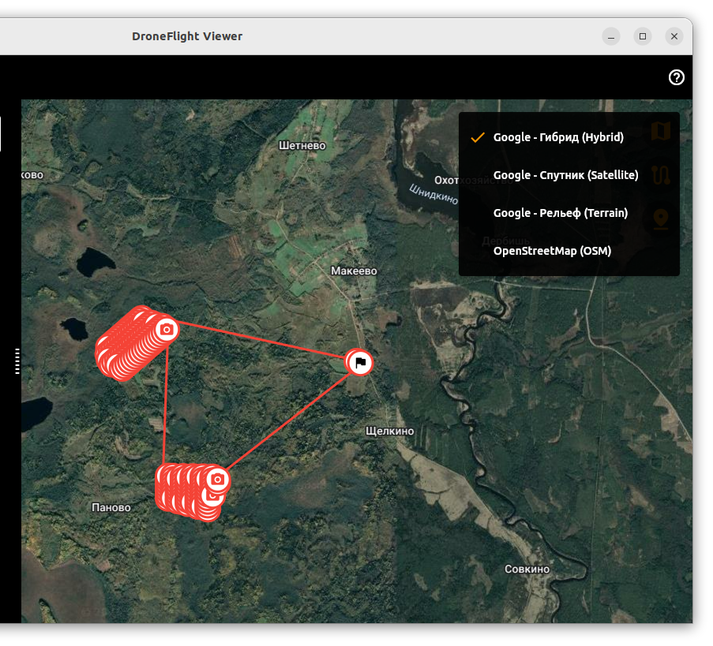This screenshot has height=646, width=713.
Task: Pick the OpenStreetMap (OSM) base map
Action: (552, 251)
